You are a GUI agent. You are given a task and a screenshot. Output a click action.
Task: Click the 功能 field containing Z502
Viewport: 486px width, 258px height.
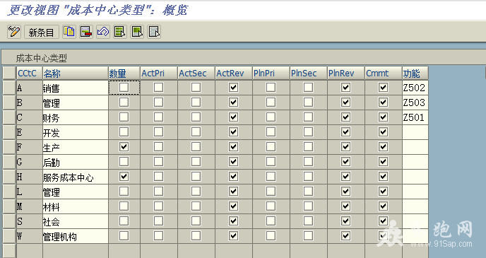pyautogui.click(x=415, y=88)
